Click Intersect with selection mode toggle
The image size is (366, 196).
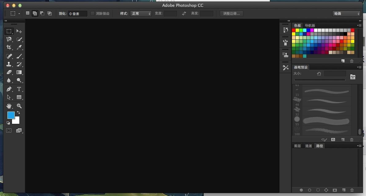coord(49,13)
